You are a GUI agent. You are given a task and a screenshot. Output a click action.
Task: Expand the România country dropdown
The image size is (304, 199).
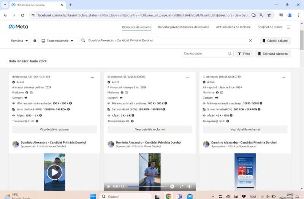[20, 41]
